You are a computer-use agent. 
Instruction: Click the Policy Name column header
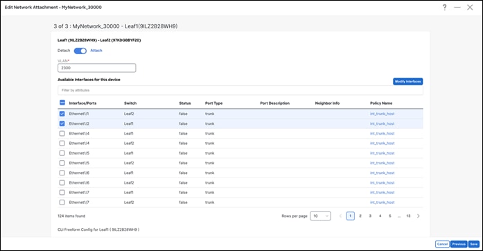[x=381, y=103]
